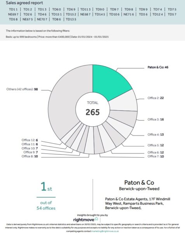Click the 'Paton & Co' agent name heading
Screen dimensions: 185x233
139,183
